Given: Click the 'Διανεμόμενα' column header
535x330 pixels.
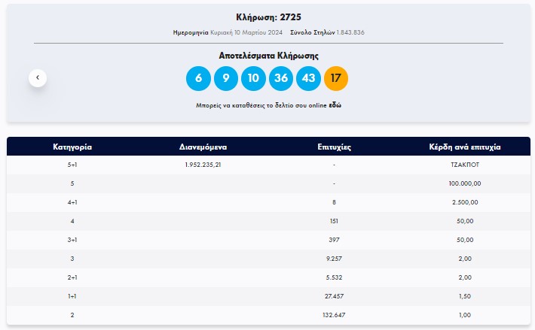Looking at the screenshot, I should [x=203, y=147].
